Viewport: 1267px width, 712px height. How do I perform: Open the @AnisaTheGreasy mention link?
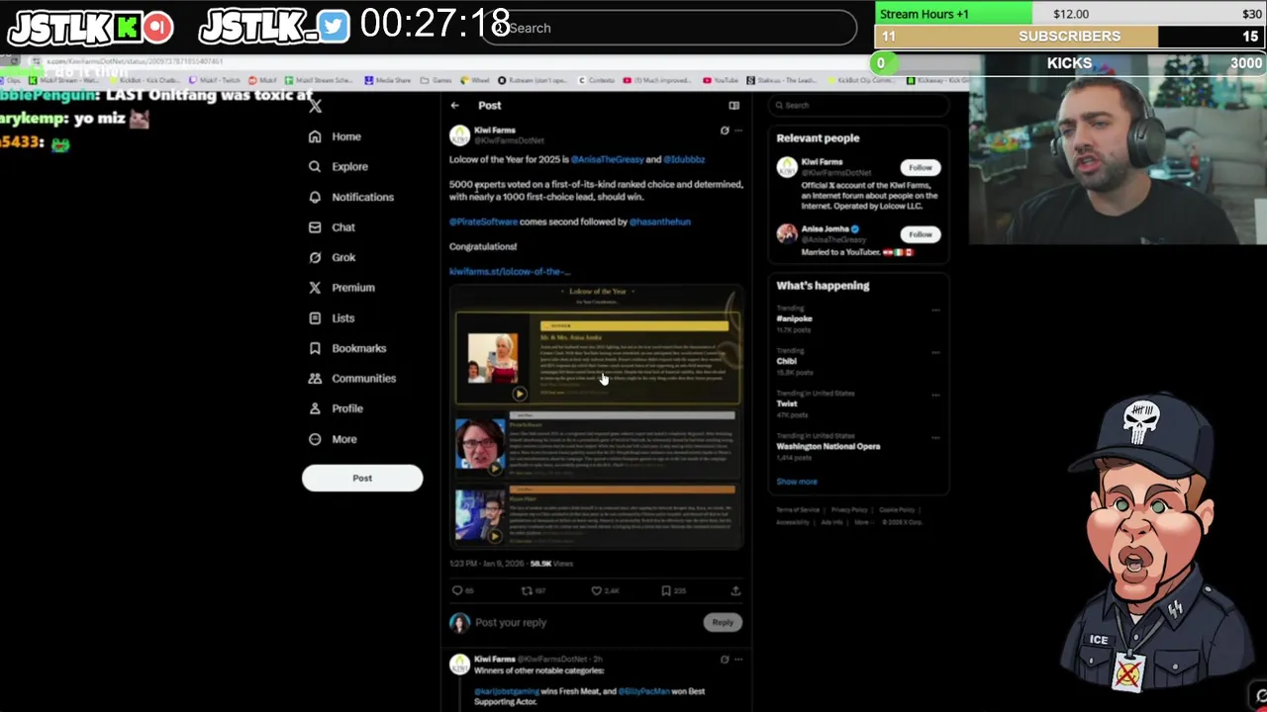[x=607, y=159]
